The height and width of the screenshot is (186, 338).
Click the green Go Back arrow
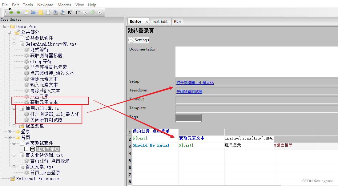11,13
